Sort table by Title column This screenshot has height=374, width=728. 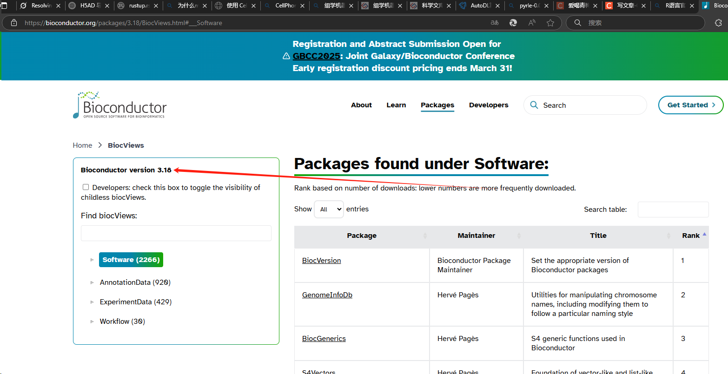(x=598, y=236)
